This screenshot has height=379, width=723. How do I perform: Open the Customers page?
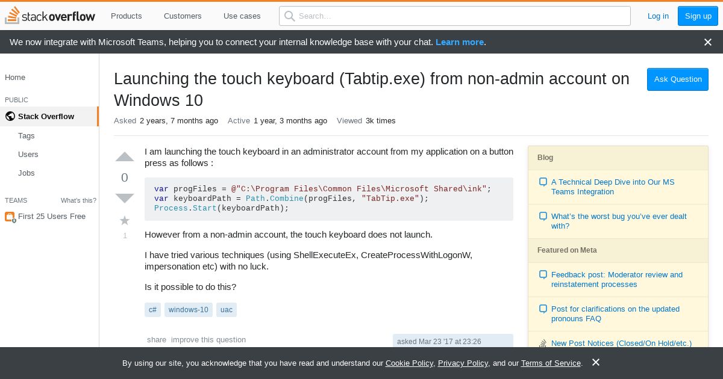[183, 16]
